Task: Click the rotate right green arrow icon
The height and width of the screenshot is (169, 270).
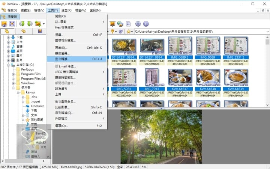Action: click(30, 24)
